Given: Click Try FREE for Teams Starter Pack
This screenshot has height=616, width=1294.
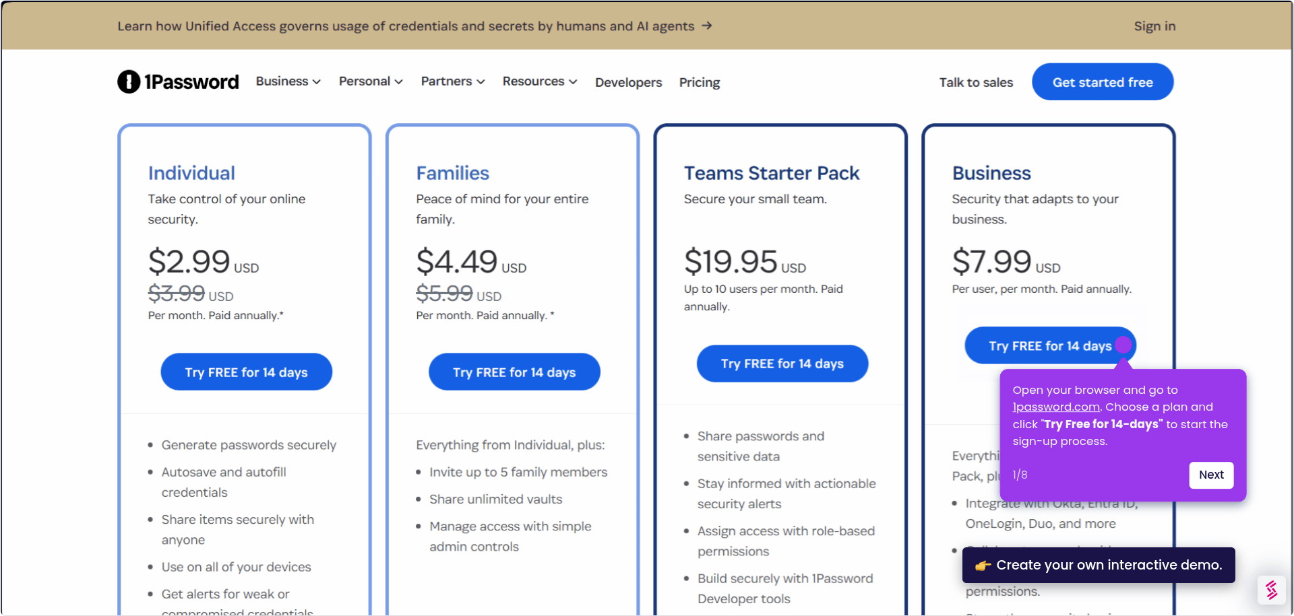Looking at the screenshot, I should pos(782,364).
